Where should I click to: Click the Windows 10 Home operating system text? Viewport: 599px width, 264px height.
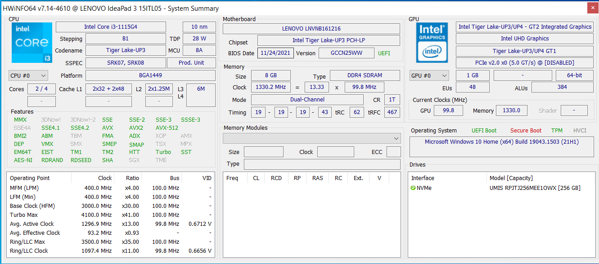click(x=501, y=142)
